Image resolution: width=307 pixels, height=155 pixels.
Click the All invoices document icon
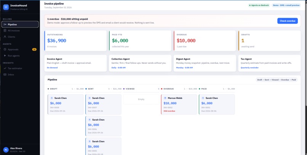coord(5,31)
